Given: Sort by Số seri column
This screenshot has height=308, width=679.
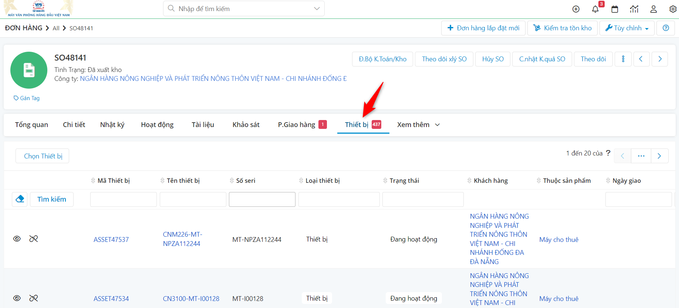Looking at the screenshot, I should [x=243, y=181].
